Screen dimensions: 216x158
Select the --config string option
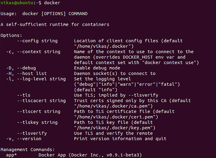click(x=37, y=41)
